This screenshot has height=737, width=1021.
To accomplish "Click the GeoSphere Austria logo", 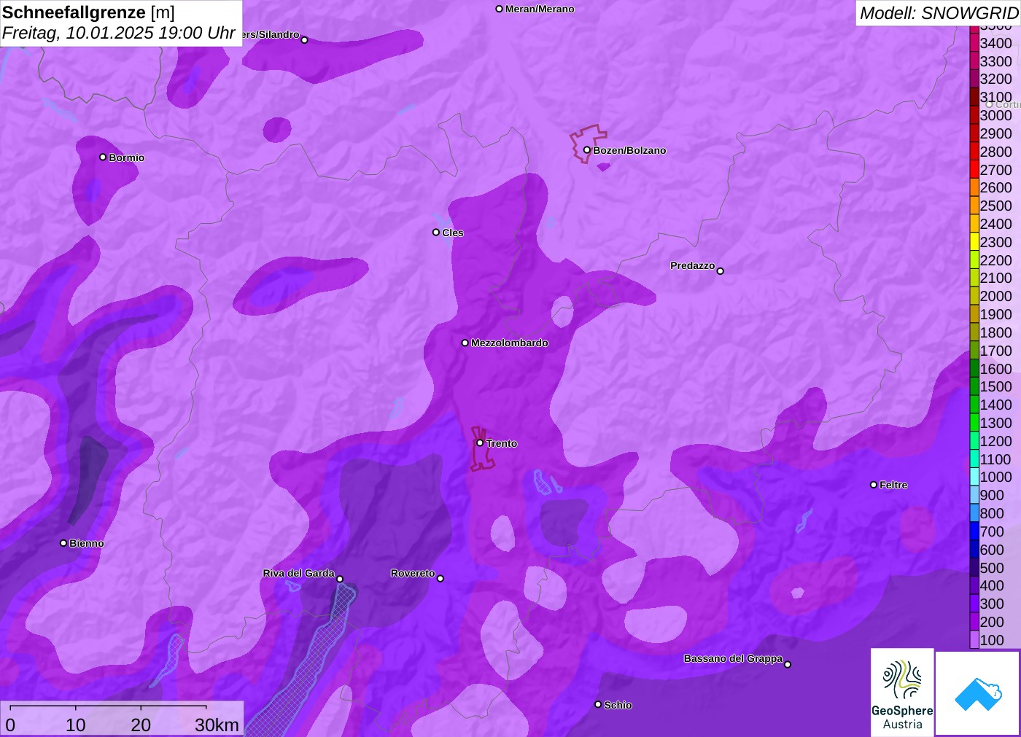I will click(x=902, y=692).
